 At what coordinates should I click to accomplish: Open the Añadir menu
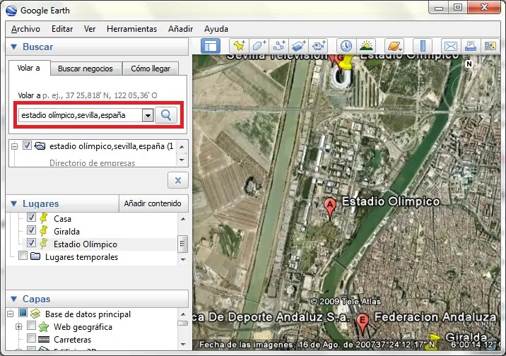(180, 29)
